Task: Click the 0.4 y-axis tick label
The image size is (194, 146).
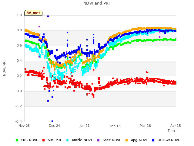Action: click(19, 61)
